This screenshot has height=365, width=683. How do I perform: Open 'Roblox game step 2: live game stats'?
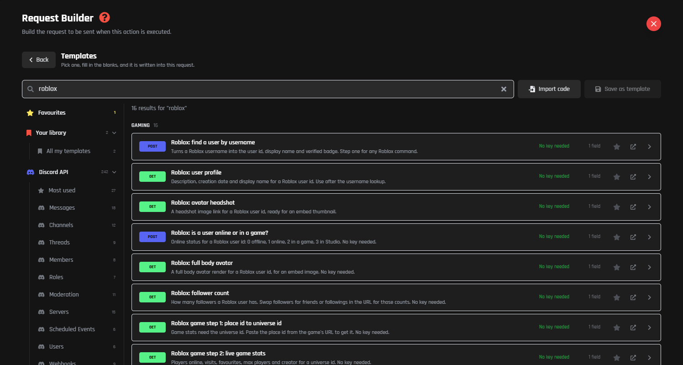218,354
